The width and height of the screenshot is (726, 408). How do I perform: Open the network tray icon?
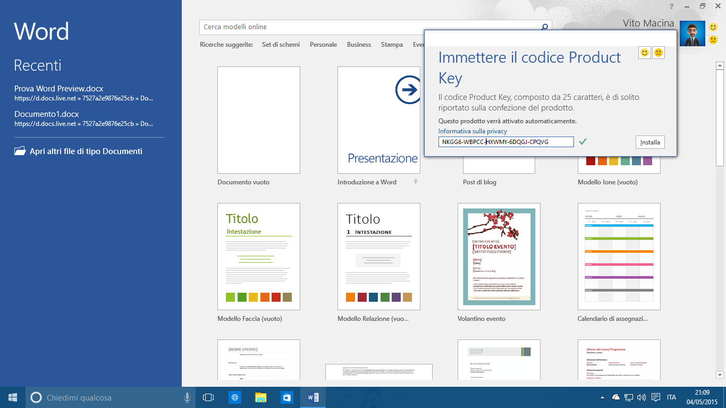628,397
